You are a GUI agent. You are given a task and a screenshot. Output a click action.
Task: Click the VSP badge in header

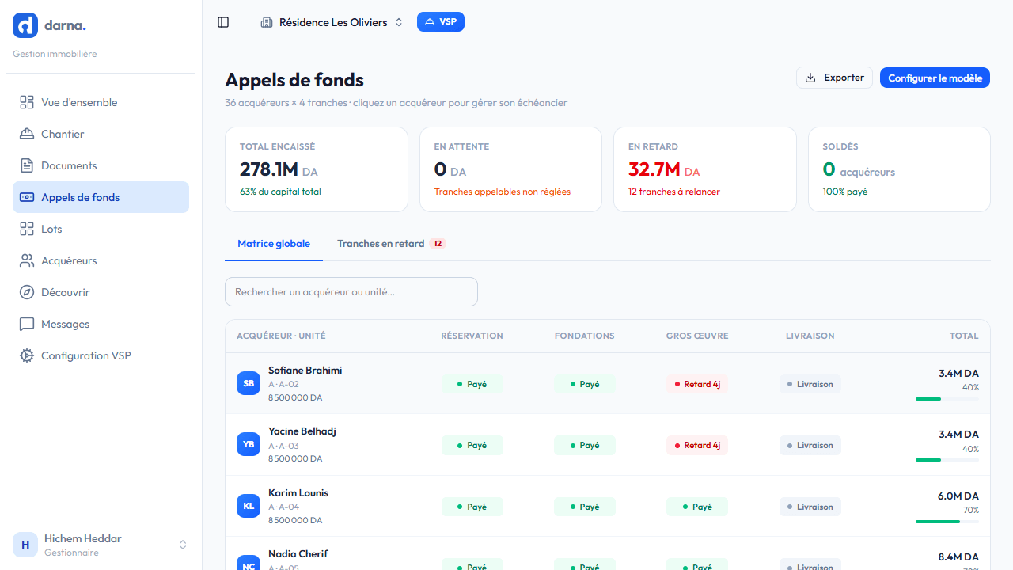click(x=441, y=22)
